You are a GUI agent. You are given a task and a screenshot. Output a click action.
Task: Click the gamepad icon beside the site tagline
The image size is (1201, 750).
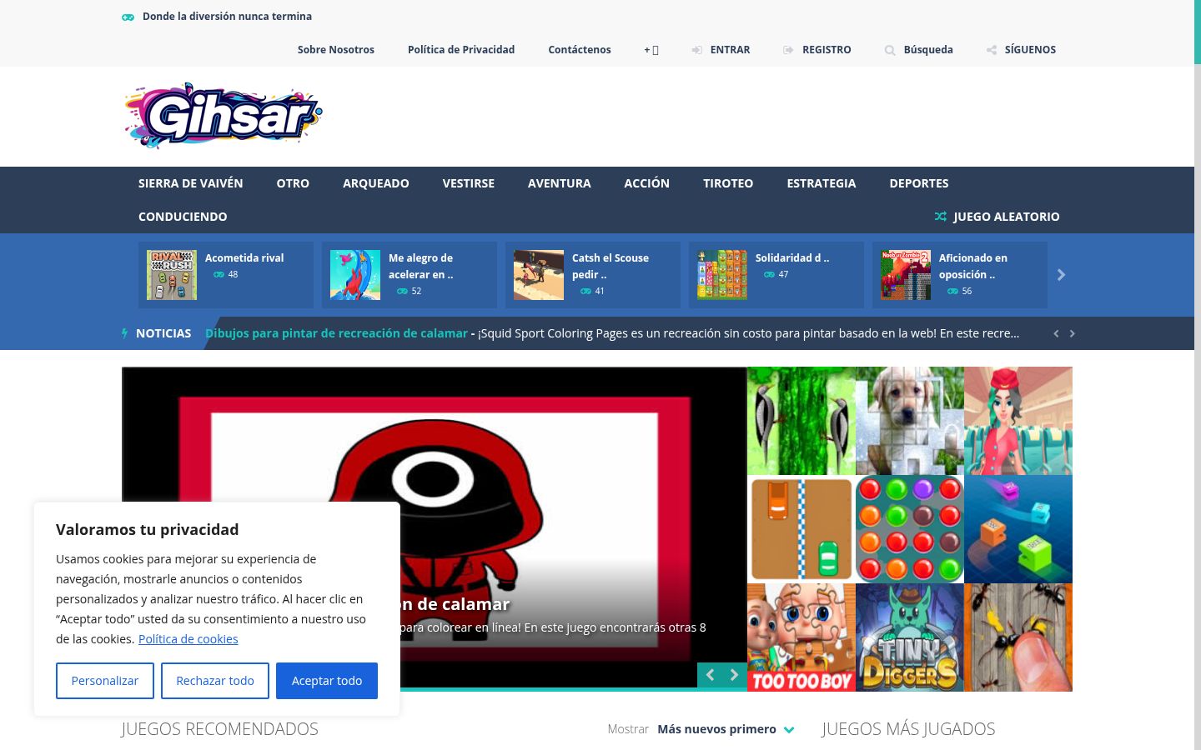click(128, 17)
